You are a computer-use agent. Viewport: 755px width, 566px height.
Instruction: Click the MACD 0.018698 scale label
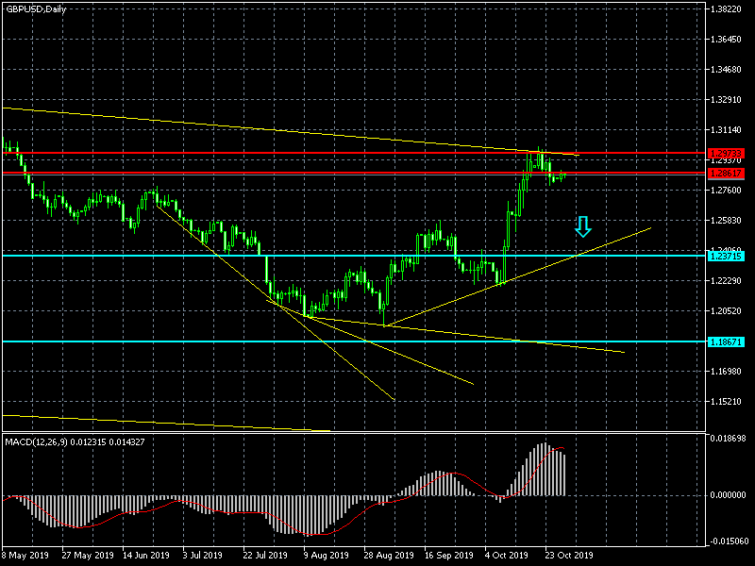coord(729,439)
